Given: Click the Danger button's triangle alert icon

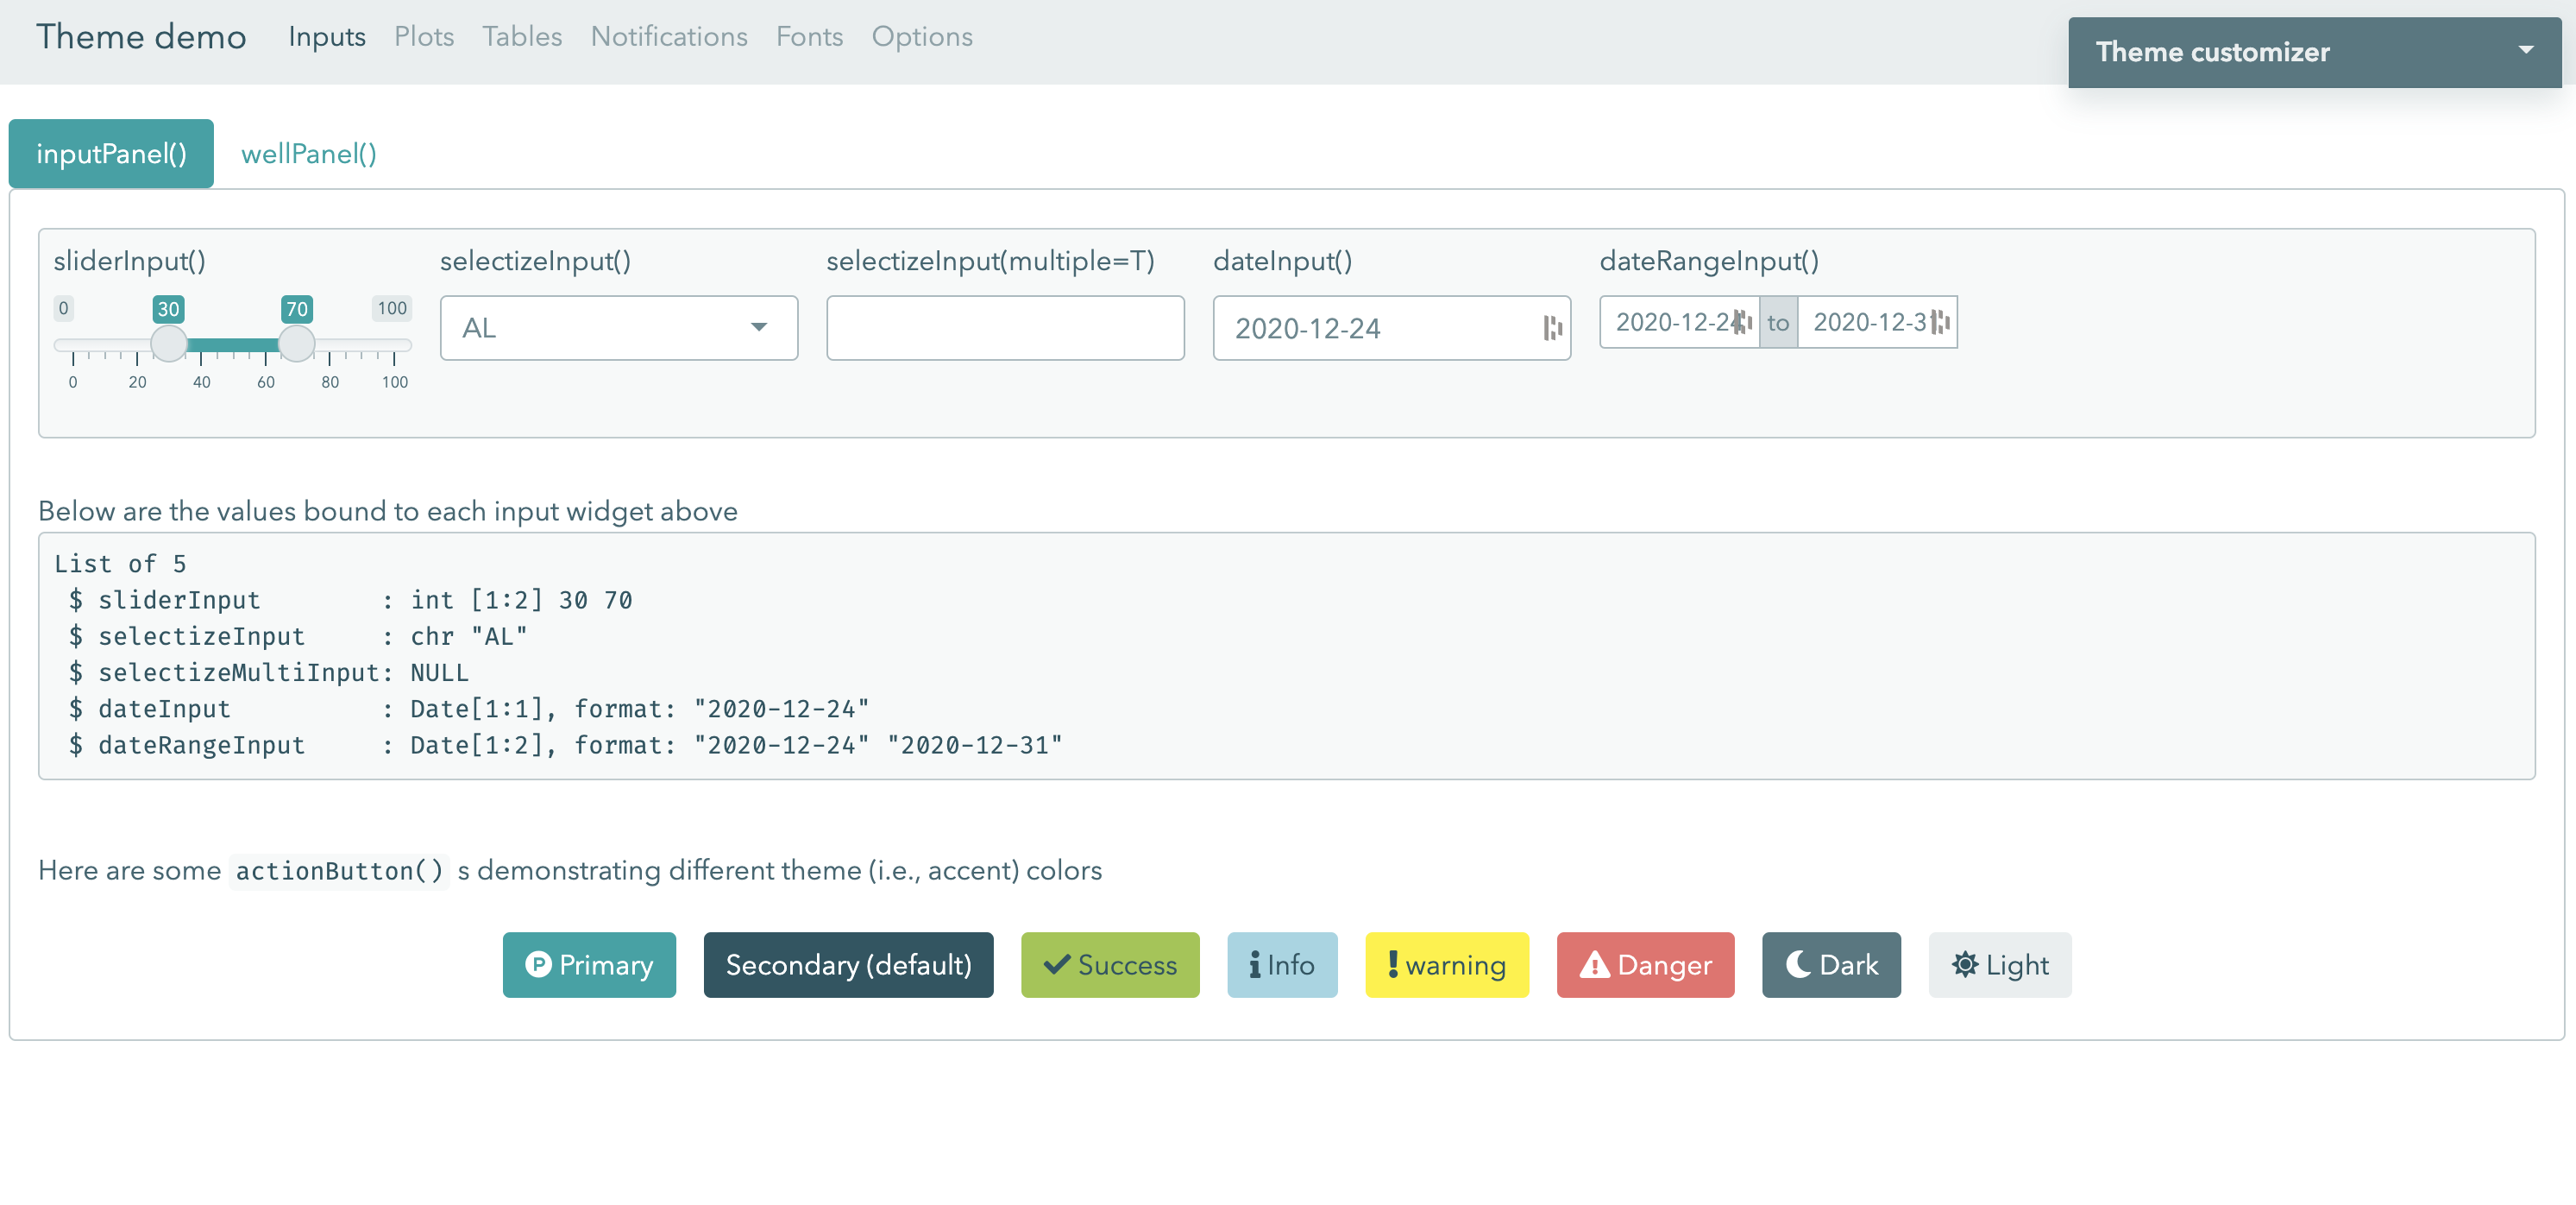Looking at the screenshot, I should (1594, 964).
